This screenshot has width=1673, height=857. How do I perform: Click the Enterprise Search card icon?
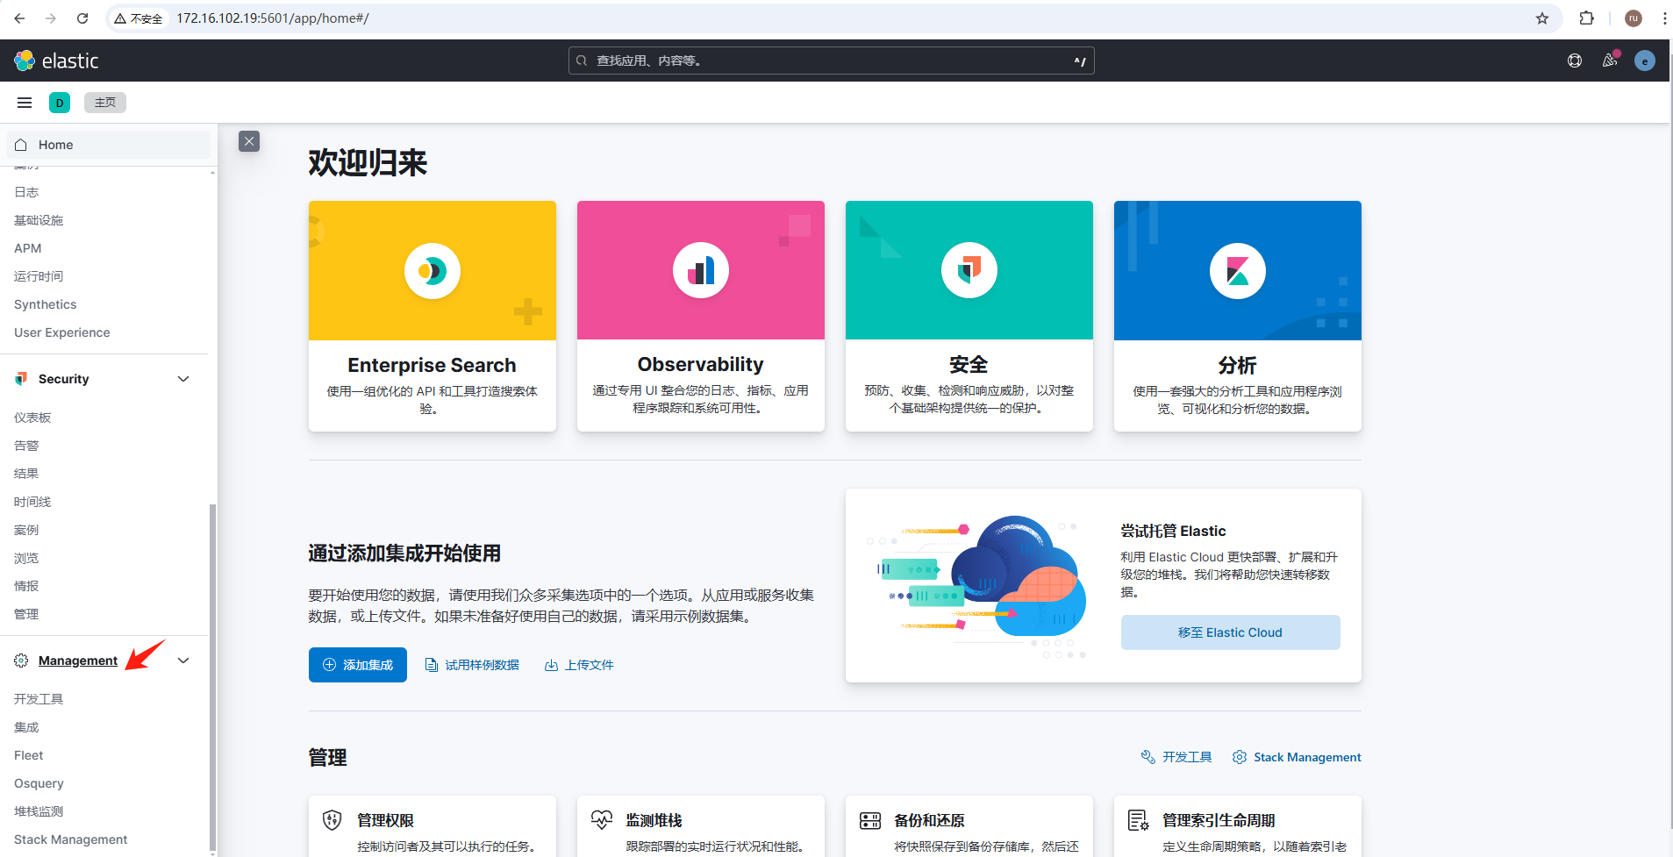click(x=433, y=271)
